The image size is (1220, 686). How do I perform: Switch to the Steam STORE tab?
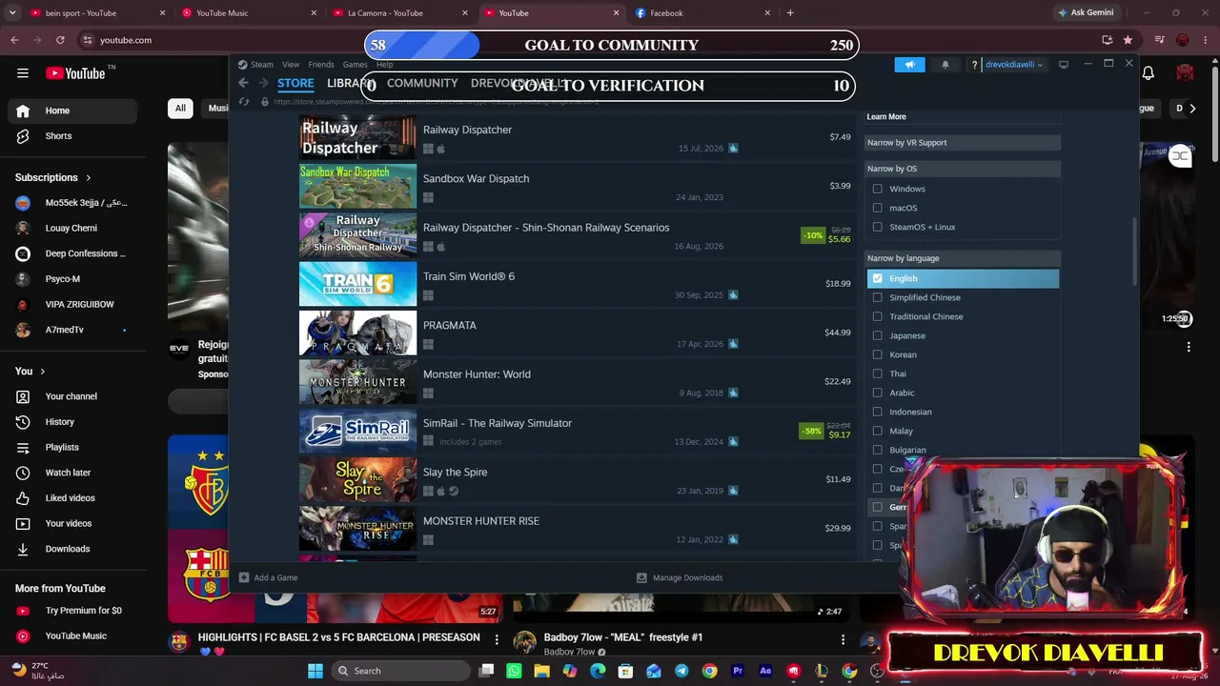(x=295, y=83)
